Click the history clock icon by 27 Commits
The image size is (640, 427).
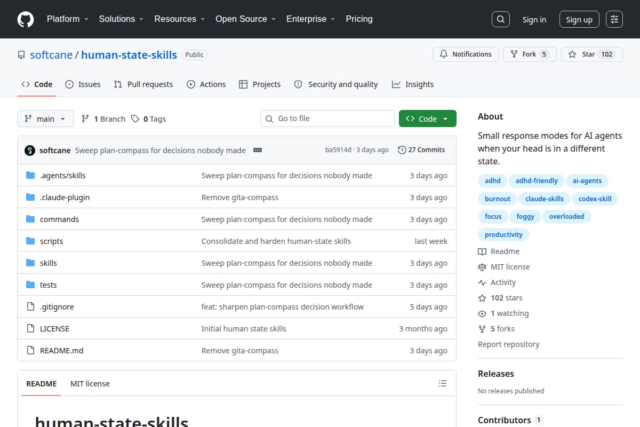tap(402, 150)
